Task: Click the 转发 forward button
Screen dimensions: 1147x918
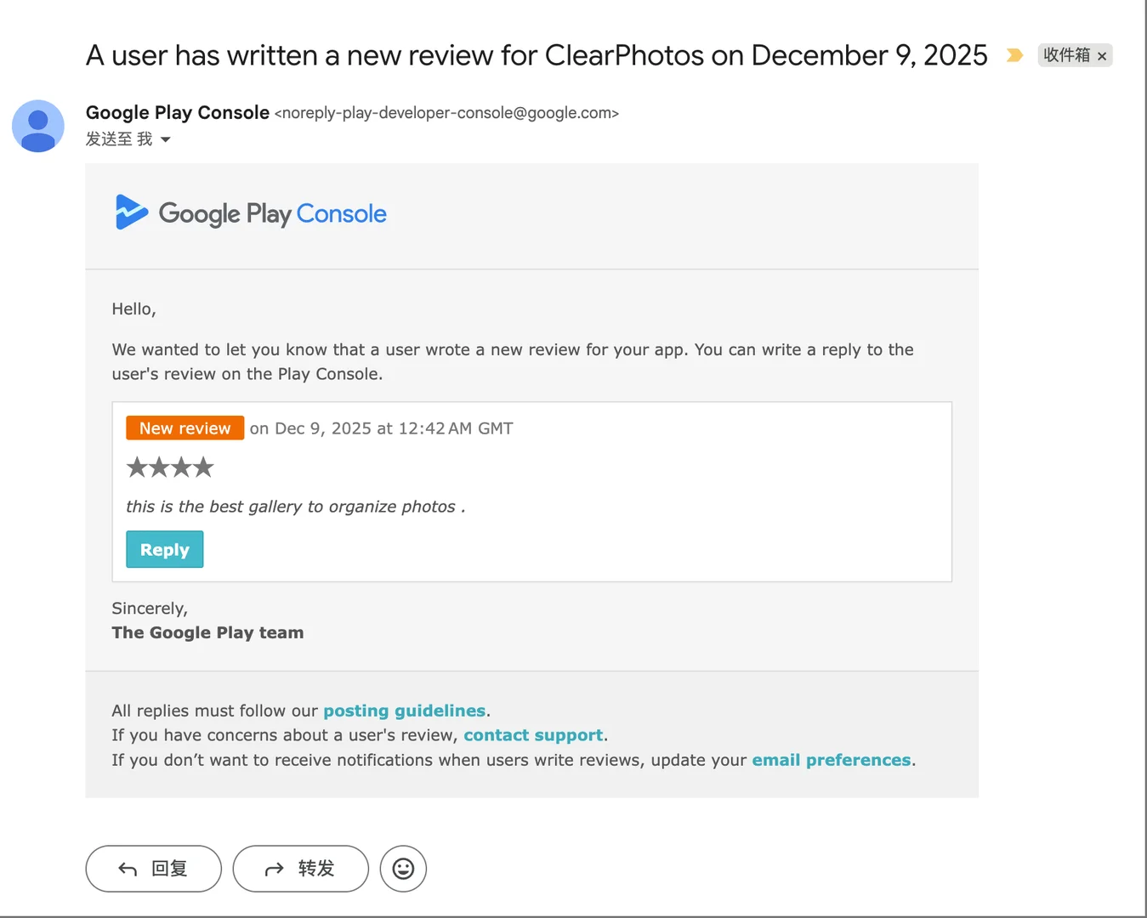Action: (x=300, y=869)
